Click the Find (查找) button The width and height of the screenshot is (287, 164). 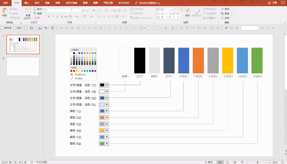[225, 9]
